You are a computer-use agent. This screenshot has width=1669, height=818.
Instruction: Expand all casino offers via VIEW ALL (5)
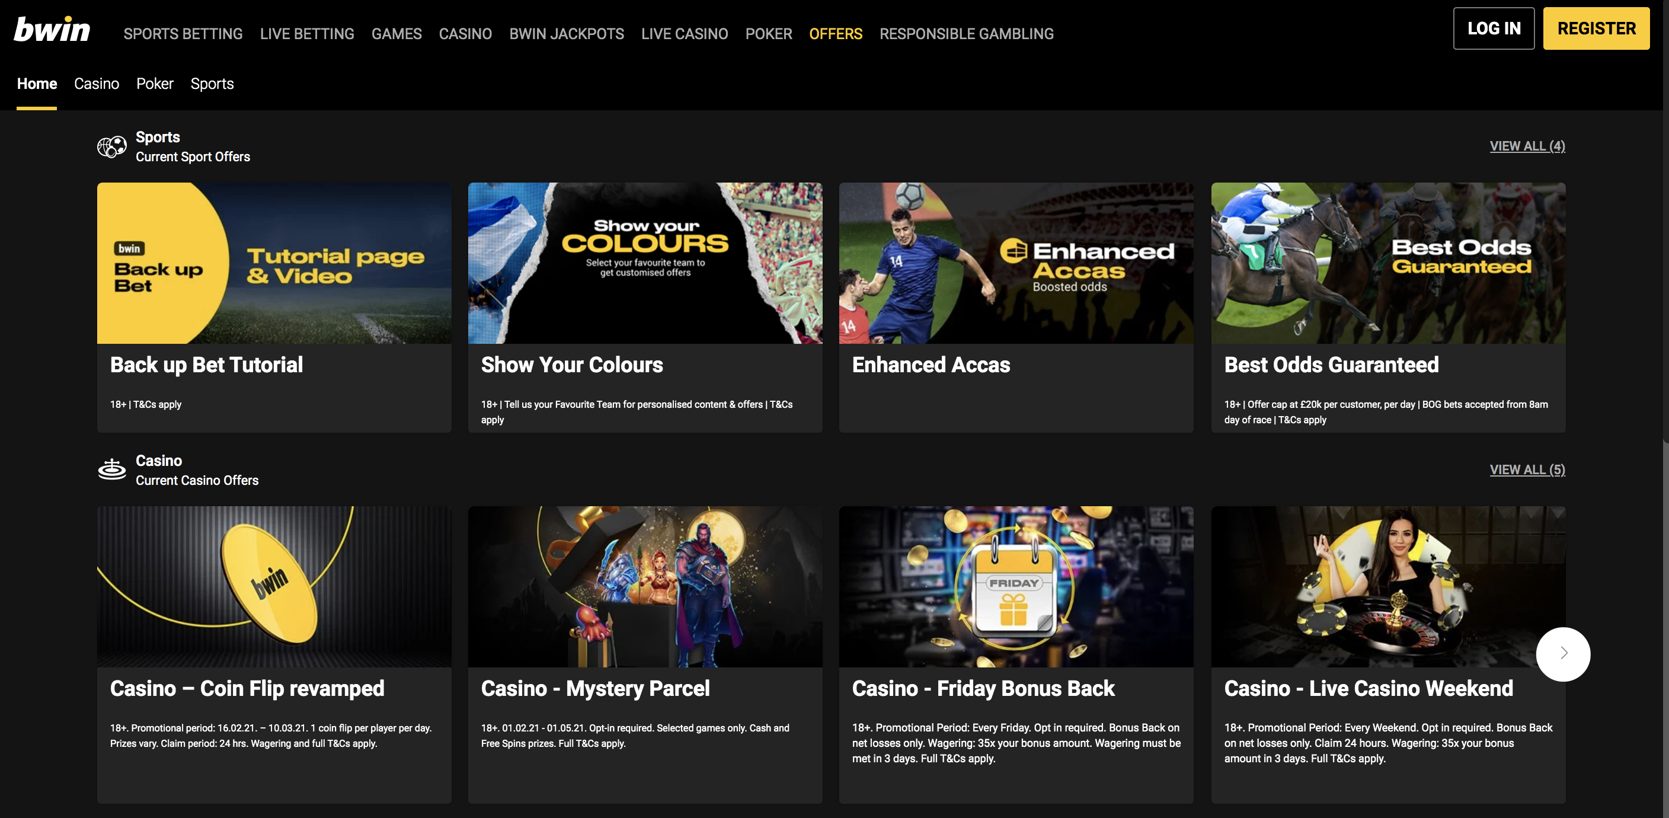(x=1527, y=469)
